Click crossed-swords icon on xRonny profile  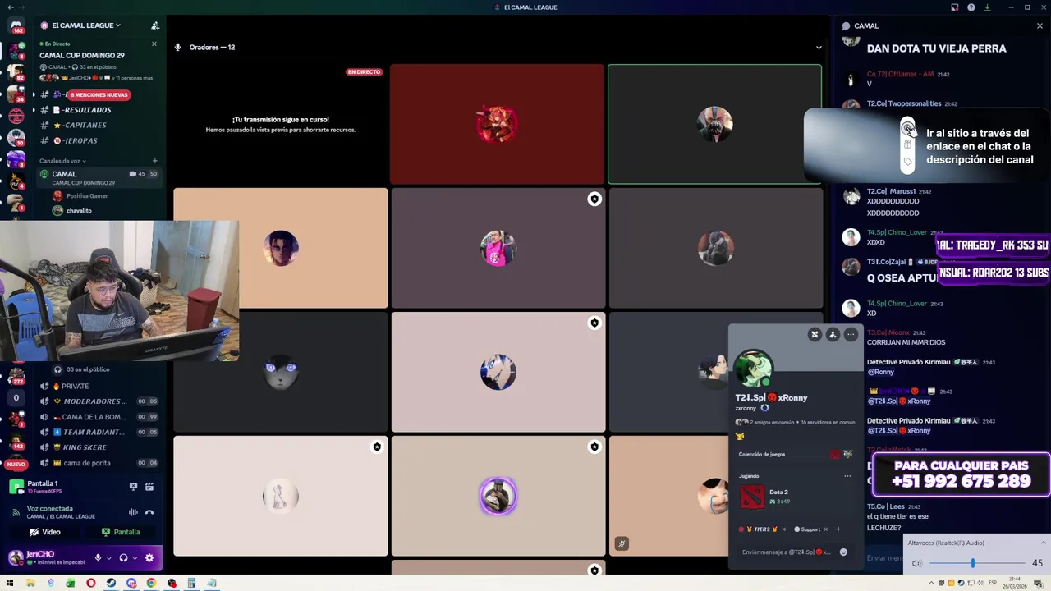tap(815, 334)
